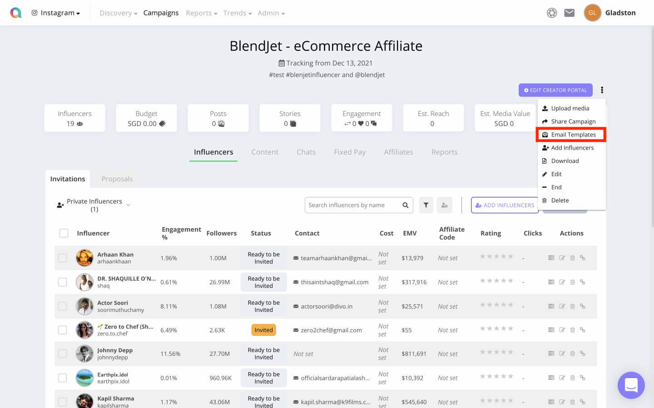The width and height of the screenshot is (654, 408).
Task: Click the search influencers by name field
Action: pyautogui.click(x=353, y=205)
